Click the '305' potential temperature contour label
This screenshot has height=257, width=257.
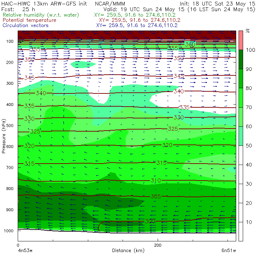click(156, 196)
